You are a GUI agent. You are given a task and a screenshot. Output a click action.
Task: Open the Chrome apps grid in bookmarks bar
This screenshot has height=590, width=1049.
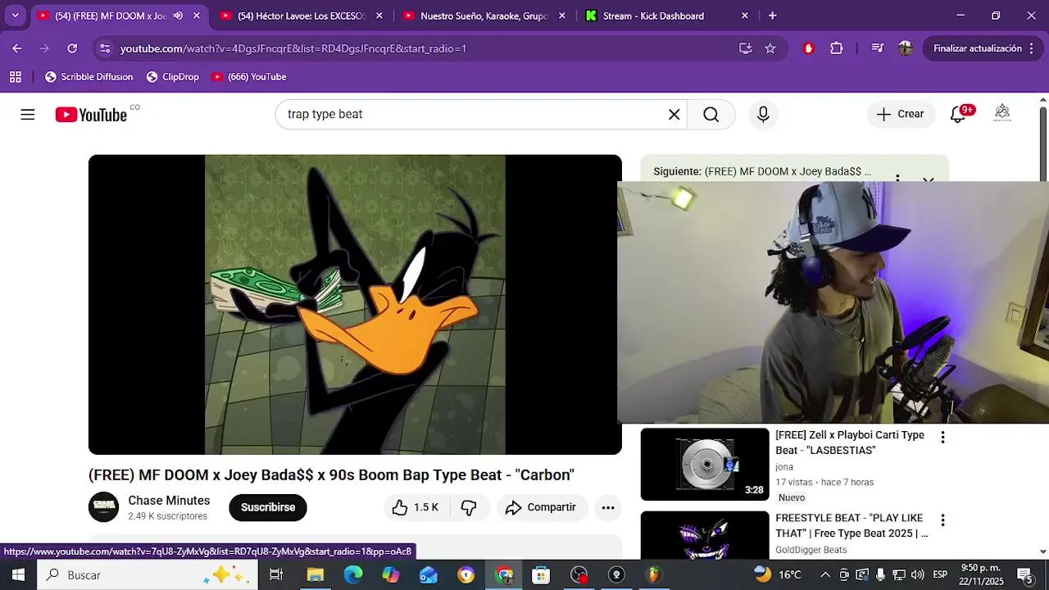coord(16,77)
